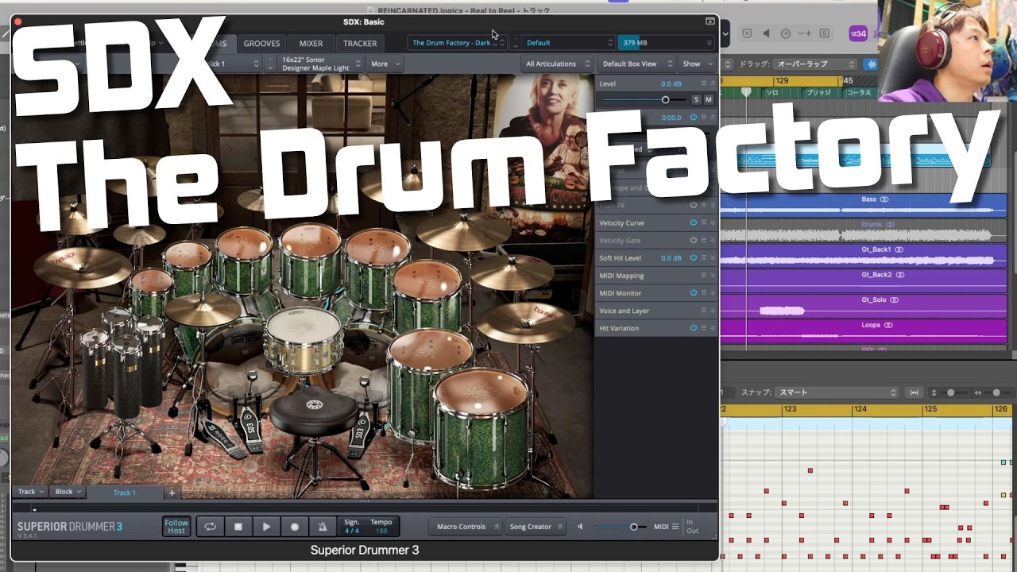Expand the Voice and Layer section chevron

click(712, 311)
